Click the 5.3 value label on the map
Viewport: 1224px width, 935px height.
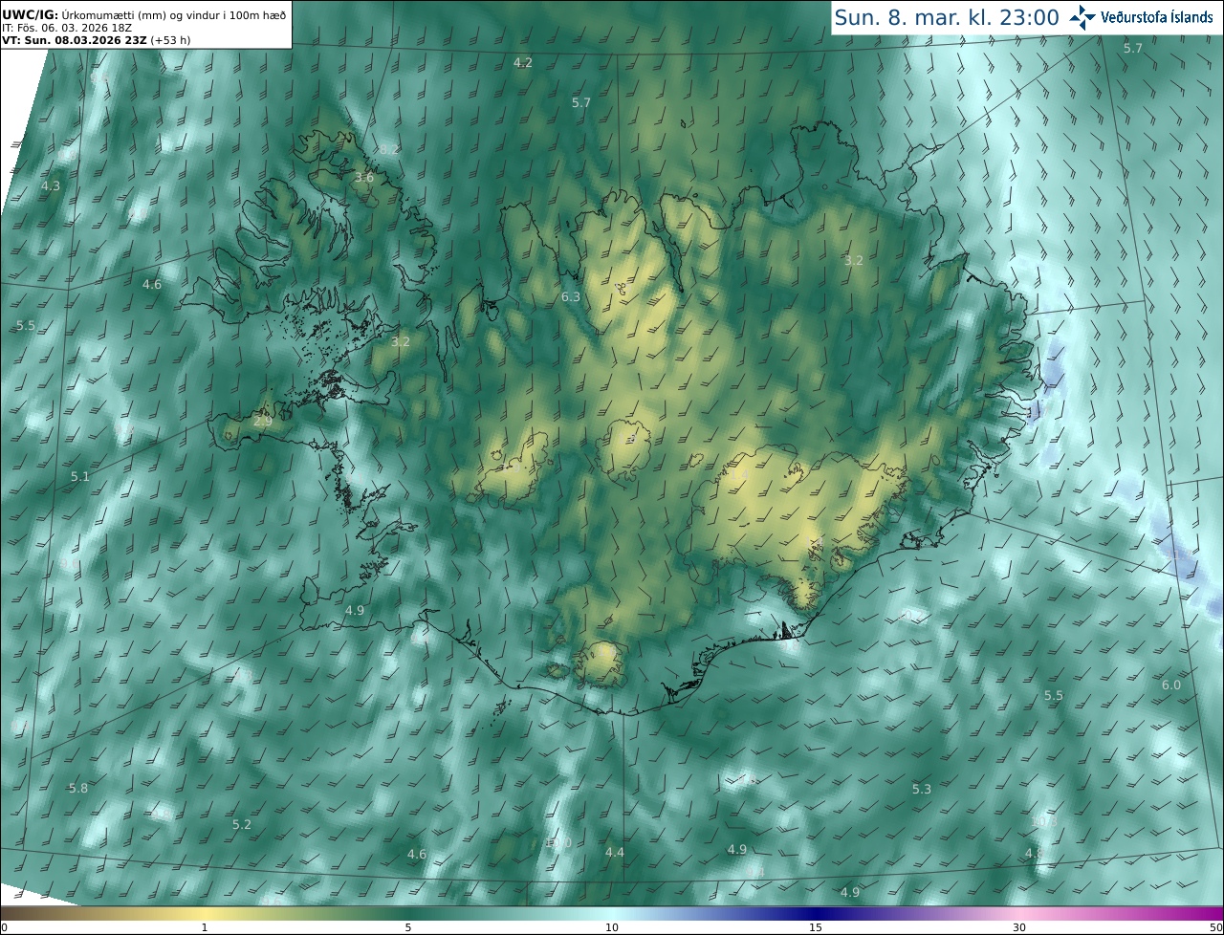(x=921, y=789)
